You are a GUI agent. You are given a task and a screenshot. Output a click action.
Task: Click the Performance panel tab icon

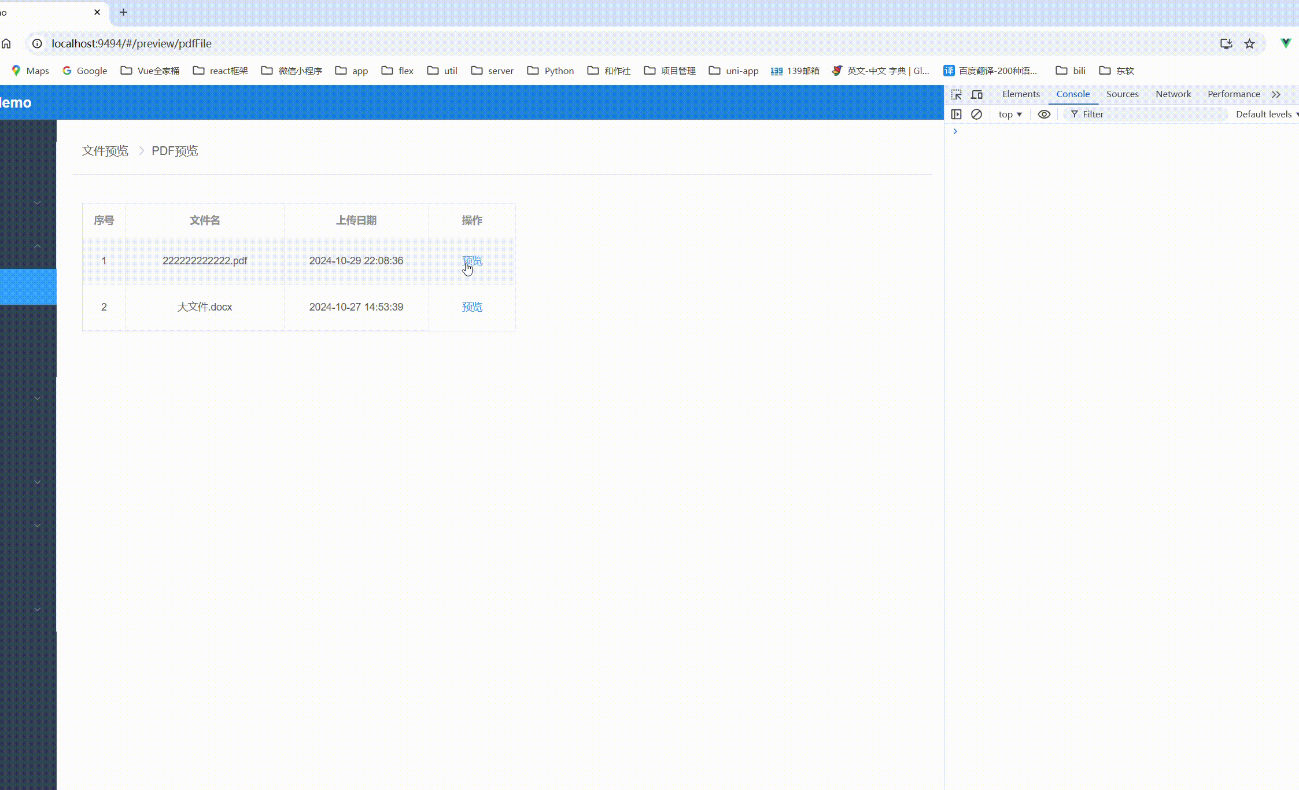pos(1234,94)
